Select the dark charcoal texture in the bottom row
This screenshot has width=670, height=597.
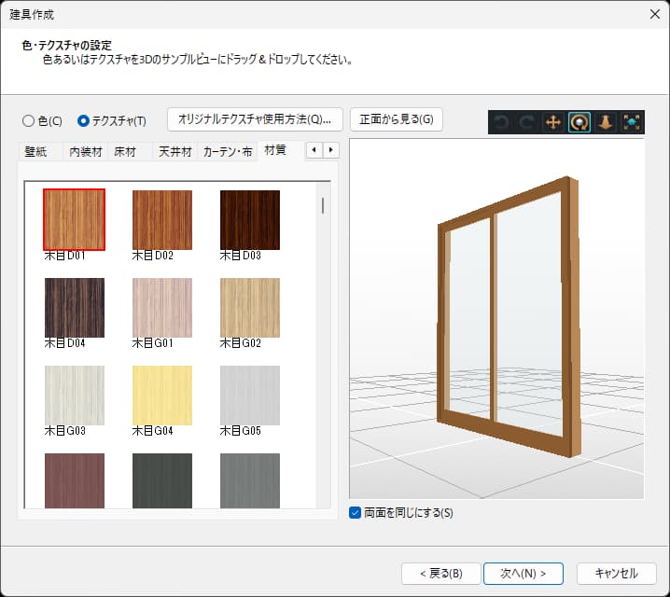click(162, 480)
